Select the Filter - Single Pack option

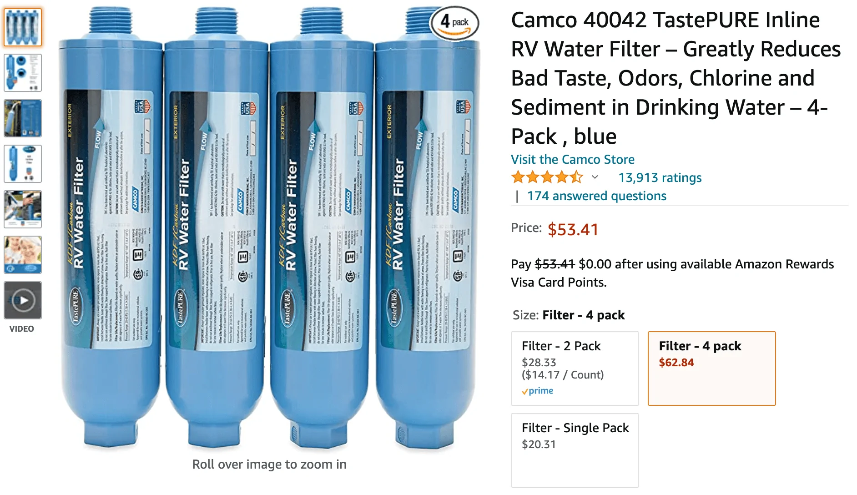click(x=575, y=450)
